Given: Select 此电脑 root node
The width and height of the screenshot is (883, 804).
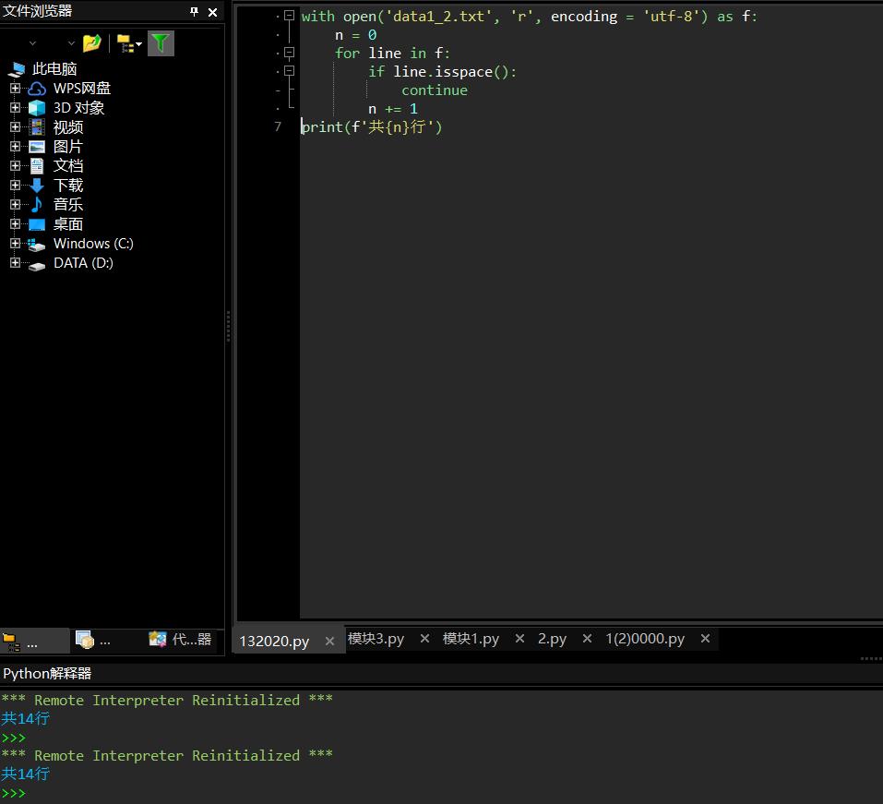Looking at the screenshot, I should click(x=54, y=68).
